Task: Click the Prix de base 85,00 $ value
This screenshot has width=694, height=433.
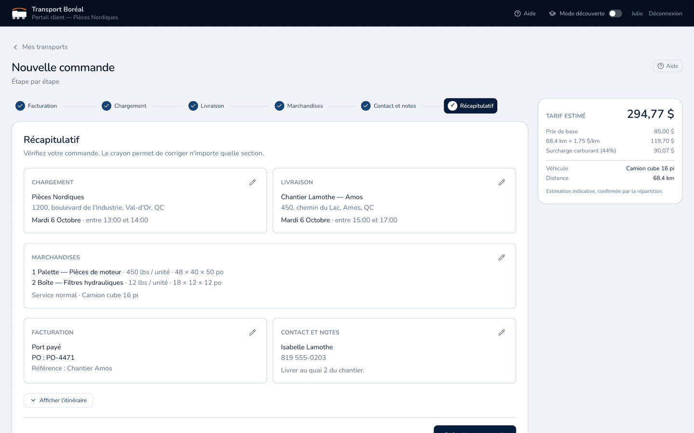Action: coord(664,131)
